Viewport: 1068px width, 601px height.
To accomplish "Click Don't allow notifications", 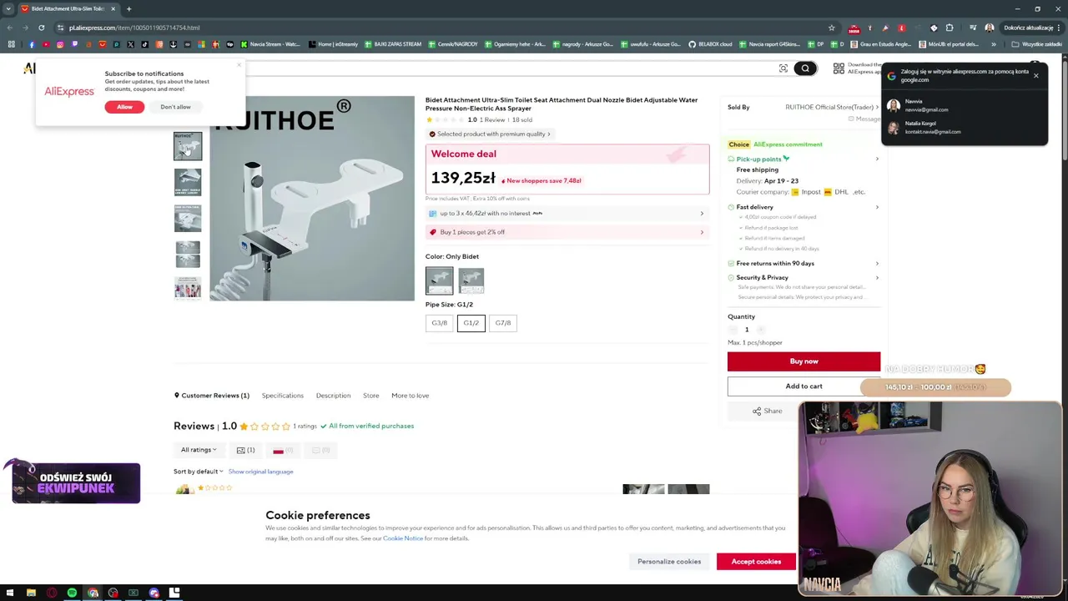I will click(175, 107).
